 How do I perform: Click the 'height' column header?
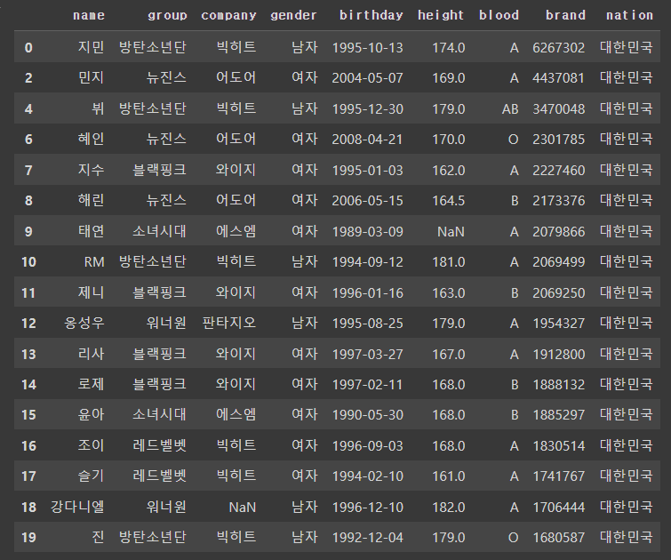point(441,15)
